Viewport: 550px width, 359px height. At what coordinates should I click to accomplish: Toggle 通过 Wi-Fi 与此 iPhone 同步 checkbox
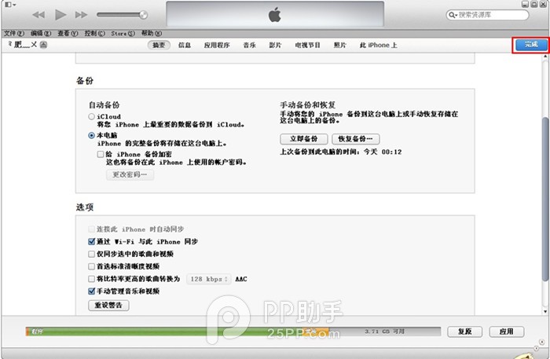(92, 242)
